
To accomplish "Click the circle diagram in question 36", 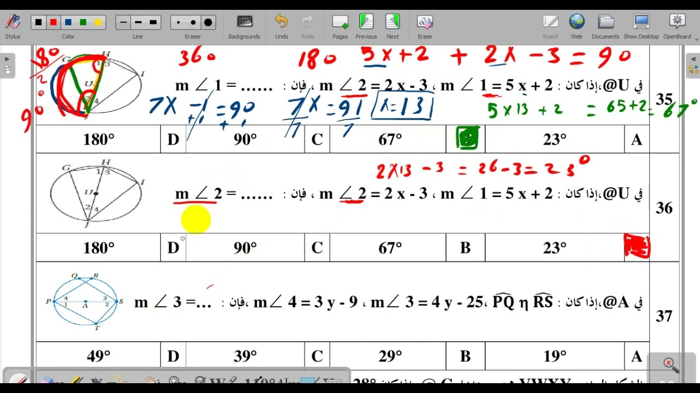I will (x=97, y=192).
